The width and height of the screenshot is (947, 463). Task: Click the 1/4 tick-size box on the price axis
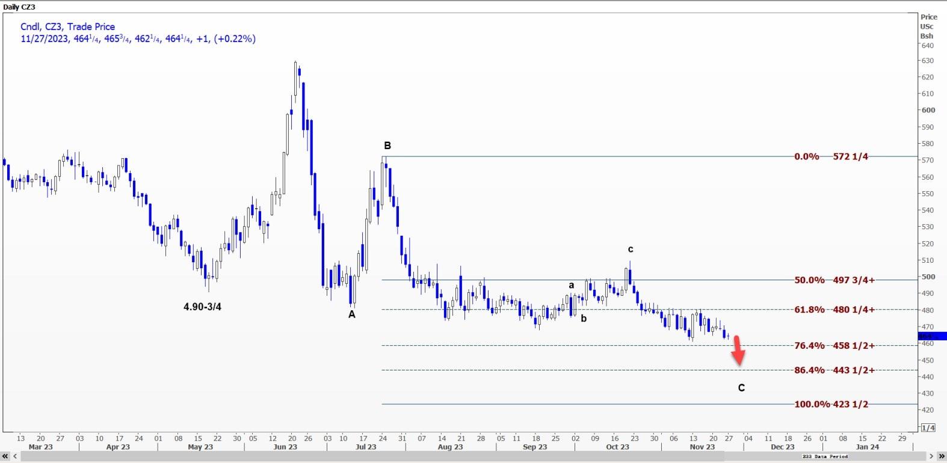click(928, 428)
